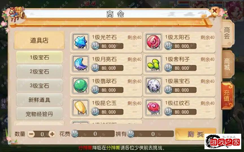Increase quantity with the plus button
The height and width of the screenshot is (152, 244).
tap(52, 134)
